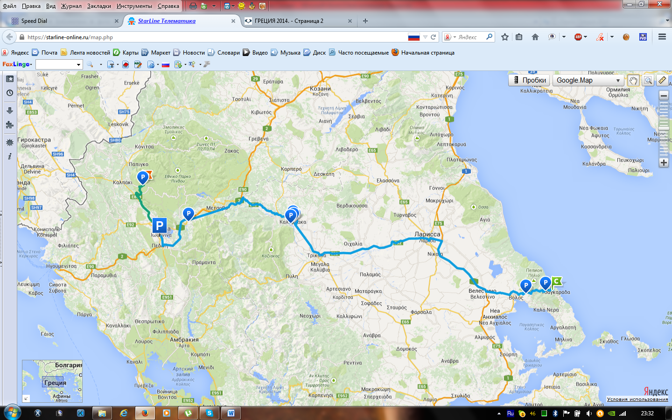This screenshot has height=420, width=672.
Task: Click the green finish flag marker on route
Action: pos(557,281)
